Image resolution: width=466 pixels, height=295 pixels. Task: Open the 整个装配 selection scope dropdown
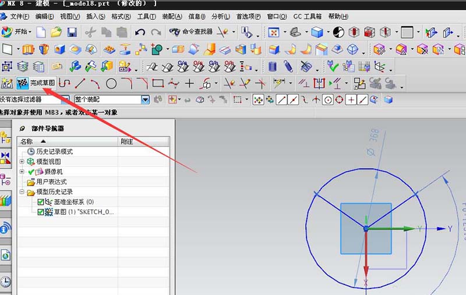tap(146, 99)
